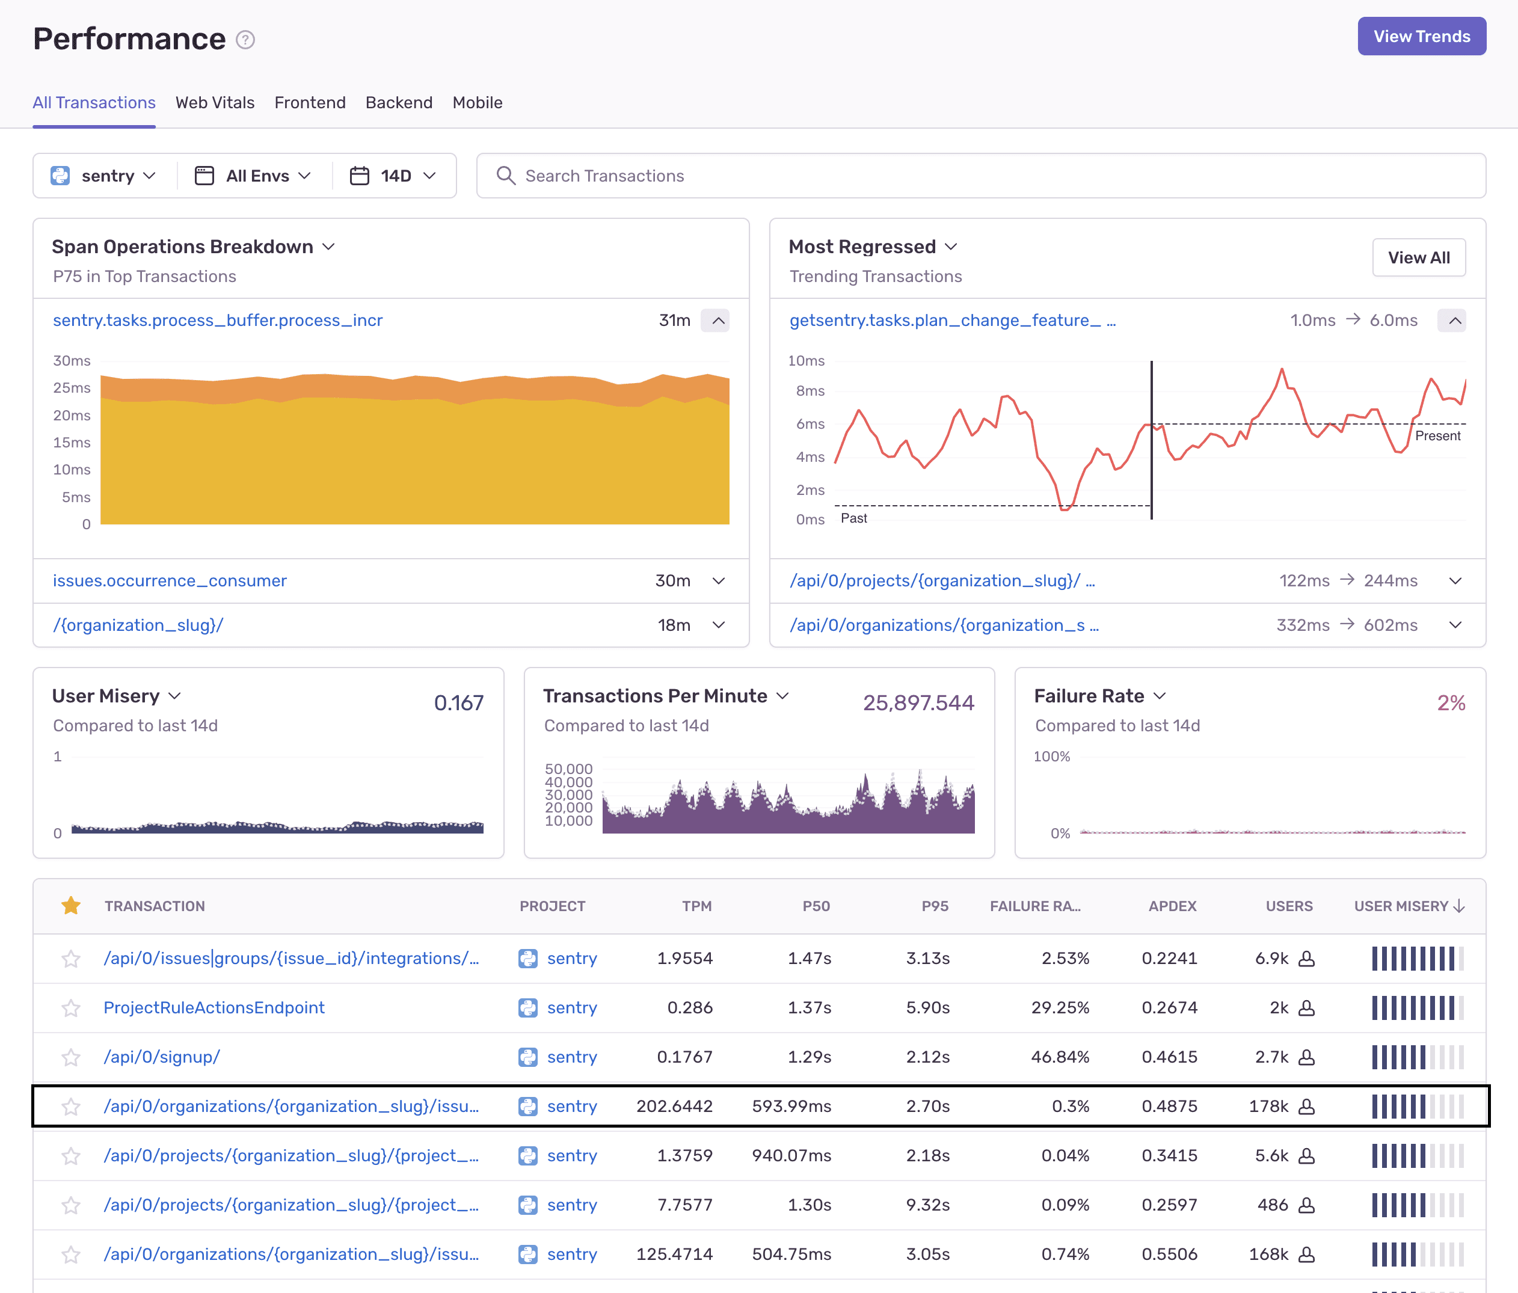Click the search magnifier in Search Transactions

point(506,176)
